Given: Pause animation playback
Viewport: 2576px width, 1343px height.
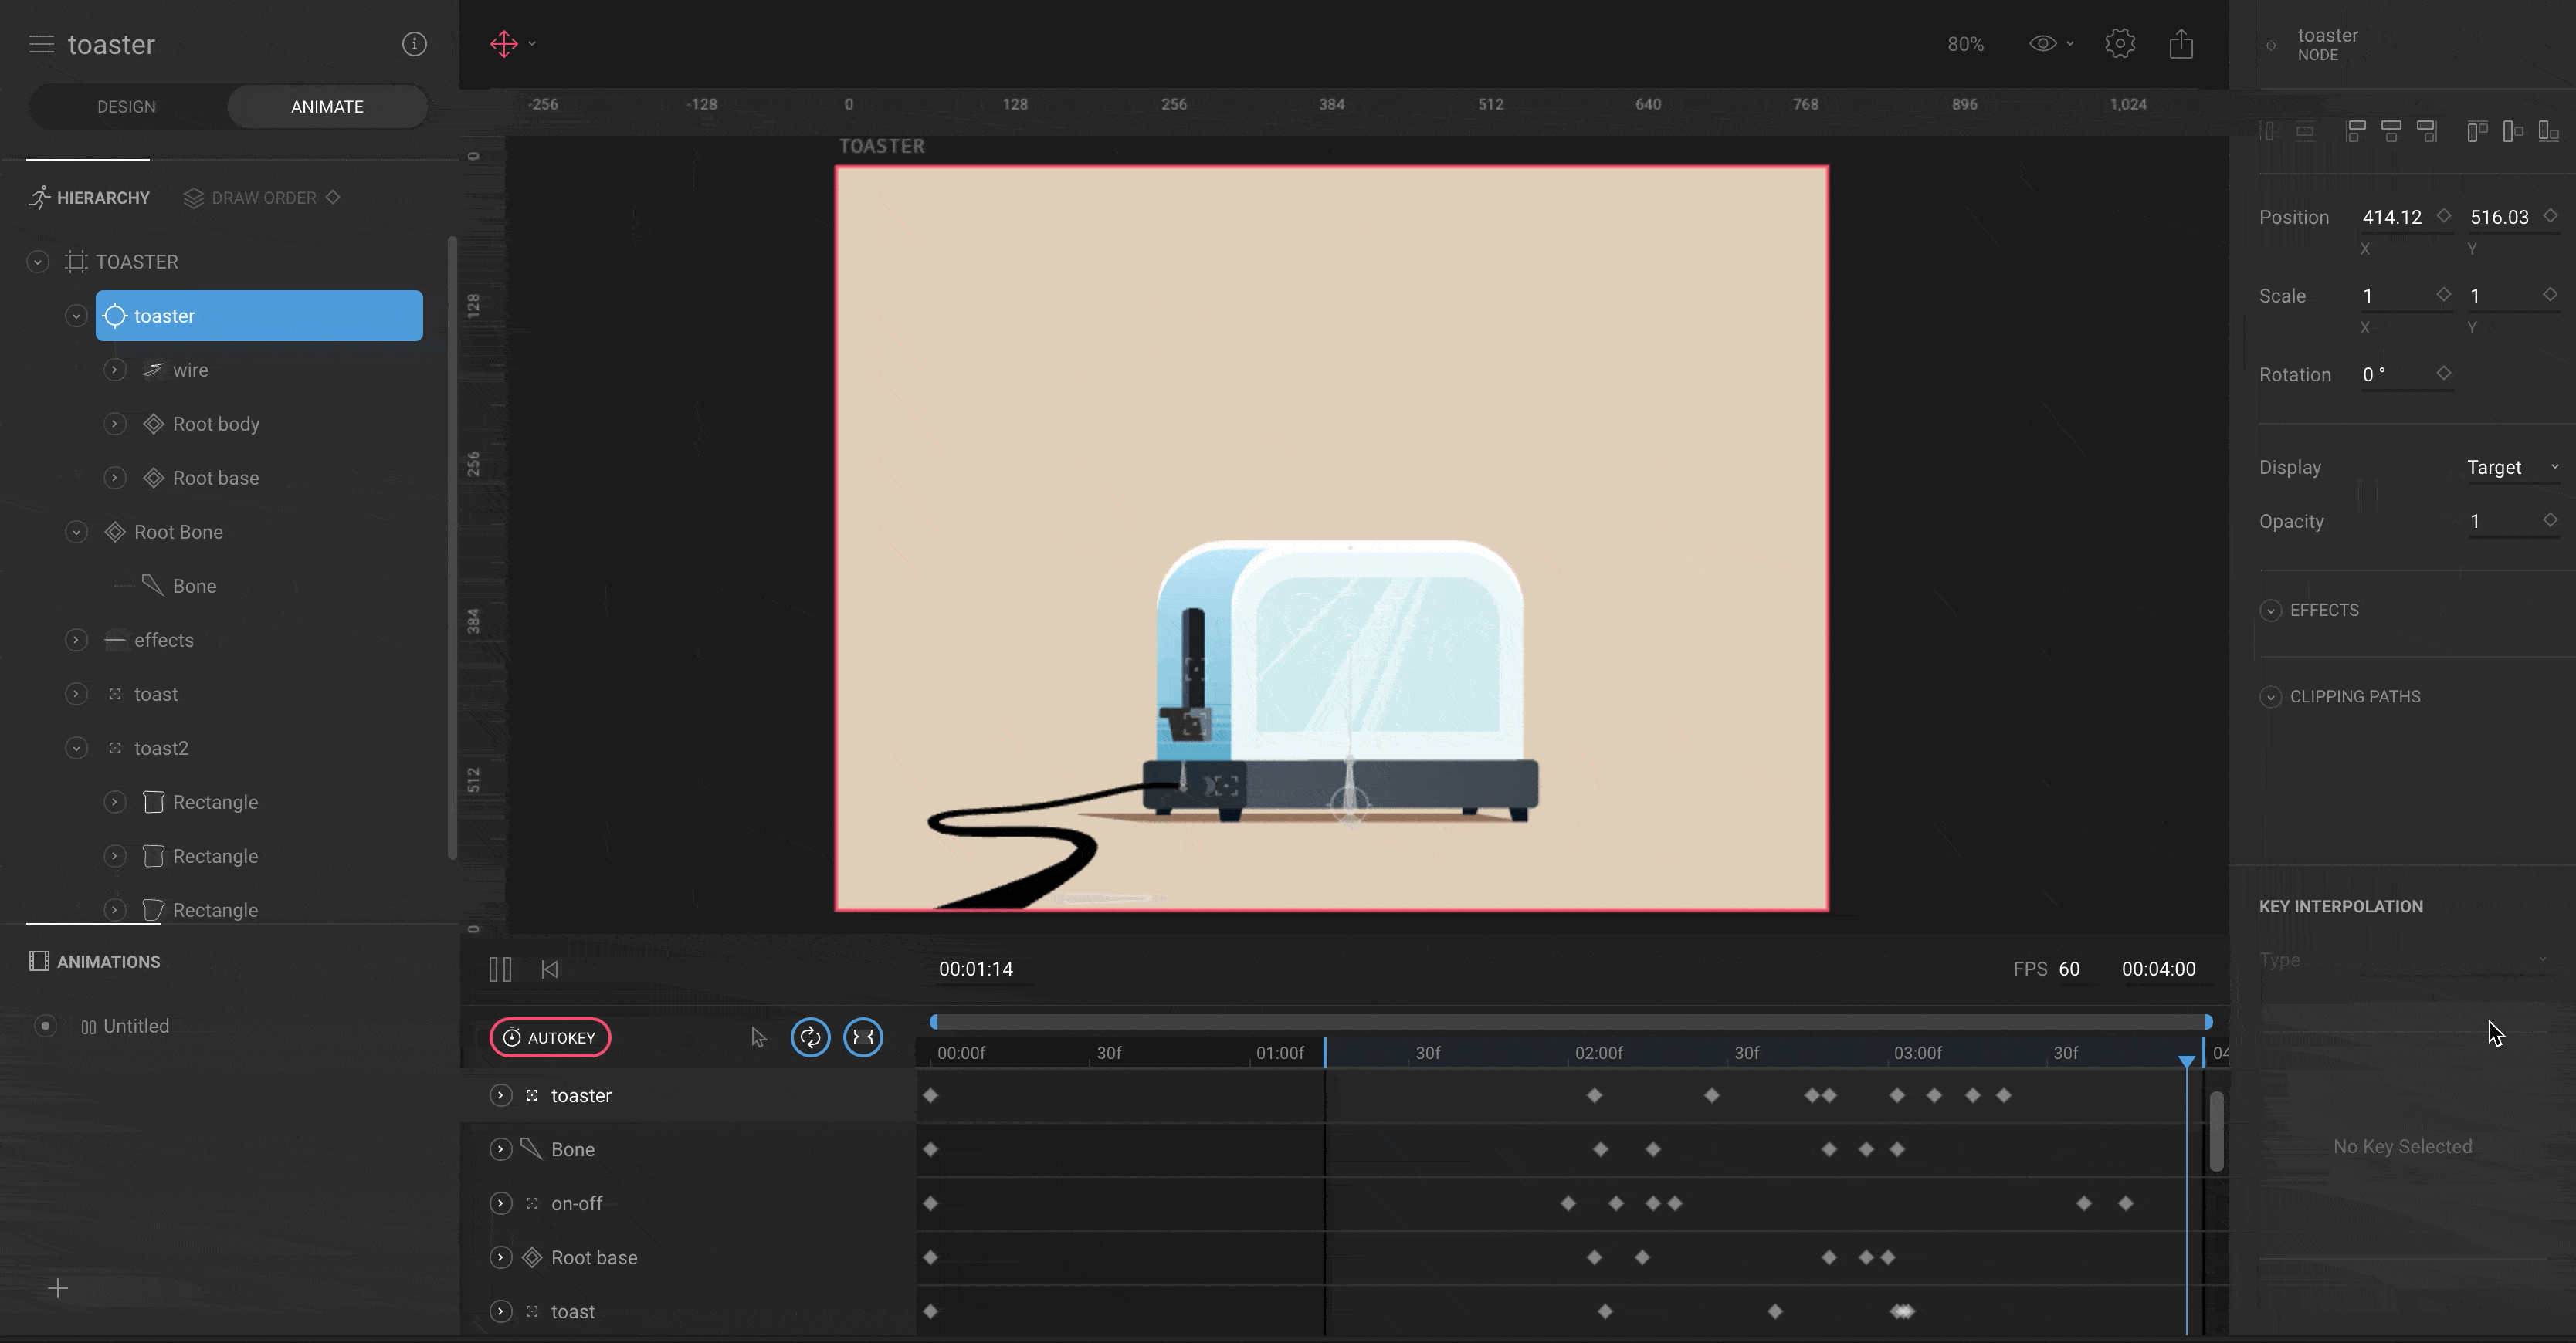Looking at the screenshot, I should [501, 969].
